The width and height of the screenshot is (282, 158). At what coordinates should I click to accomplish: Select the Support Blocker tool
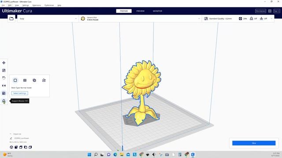coord(4,101)
